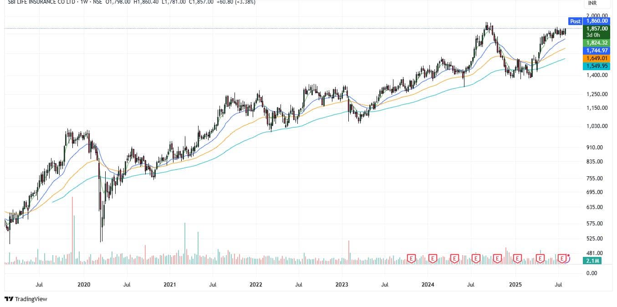Click the 2020 label on time axis

(x=84, y=285)
